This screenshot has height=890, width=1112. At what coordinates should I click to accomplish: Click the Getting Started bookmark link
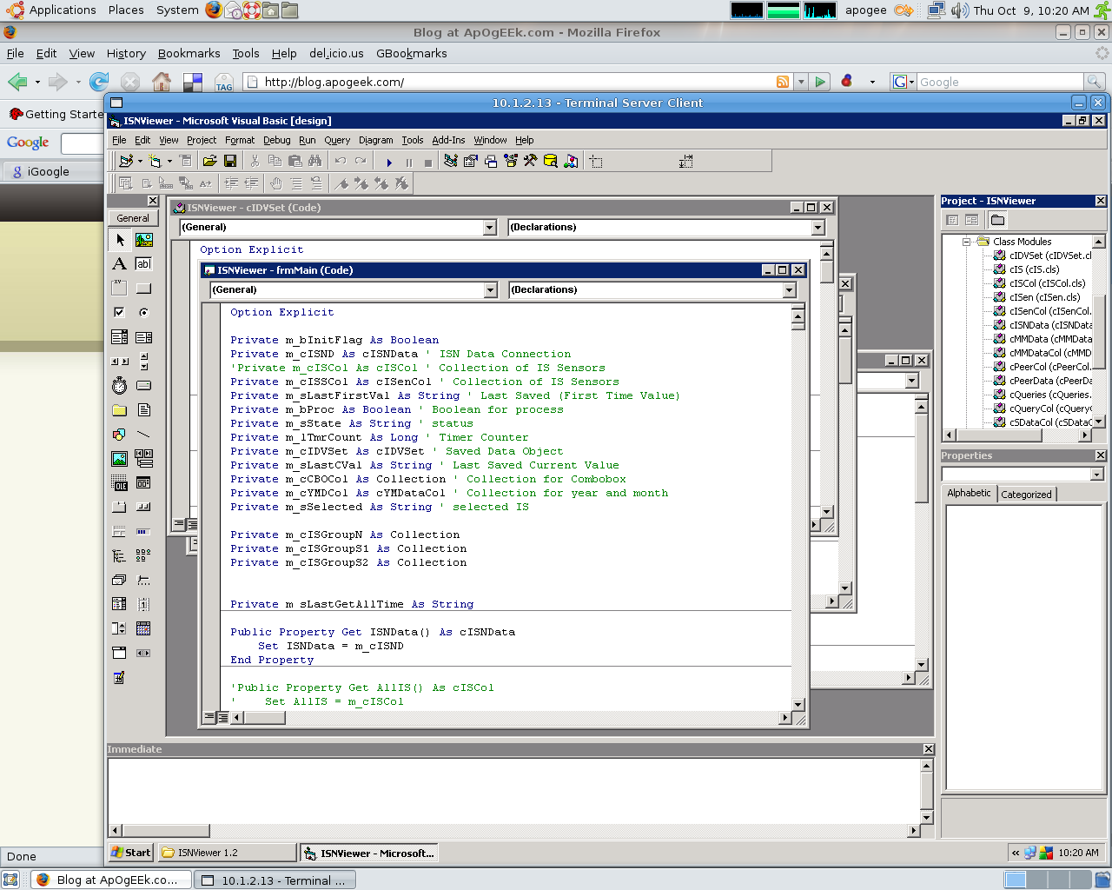56,114
